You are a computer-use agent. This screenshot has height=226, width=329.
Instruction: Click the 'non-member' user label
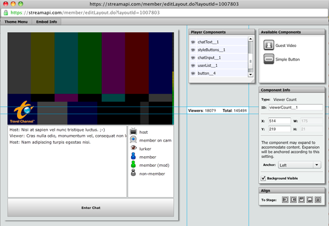pyautogui.click(x=152, y=174)
